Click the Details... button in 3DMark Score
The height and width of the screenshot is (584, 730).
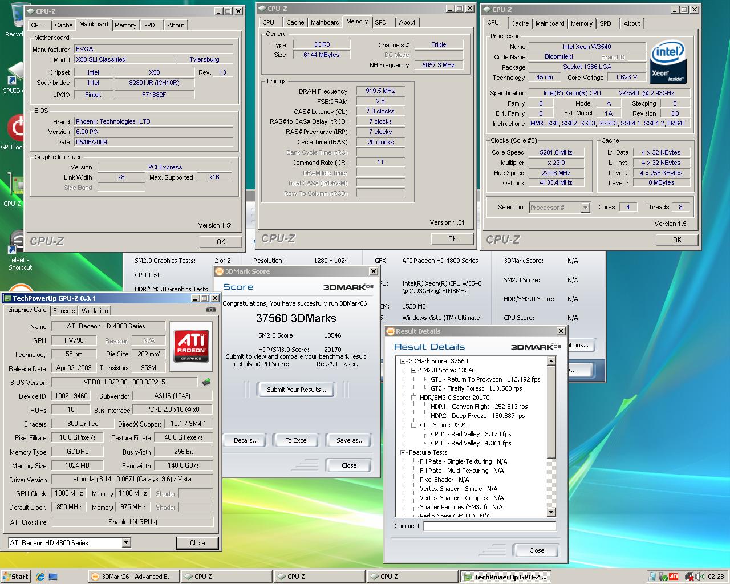pos(245,440)
